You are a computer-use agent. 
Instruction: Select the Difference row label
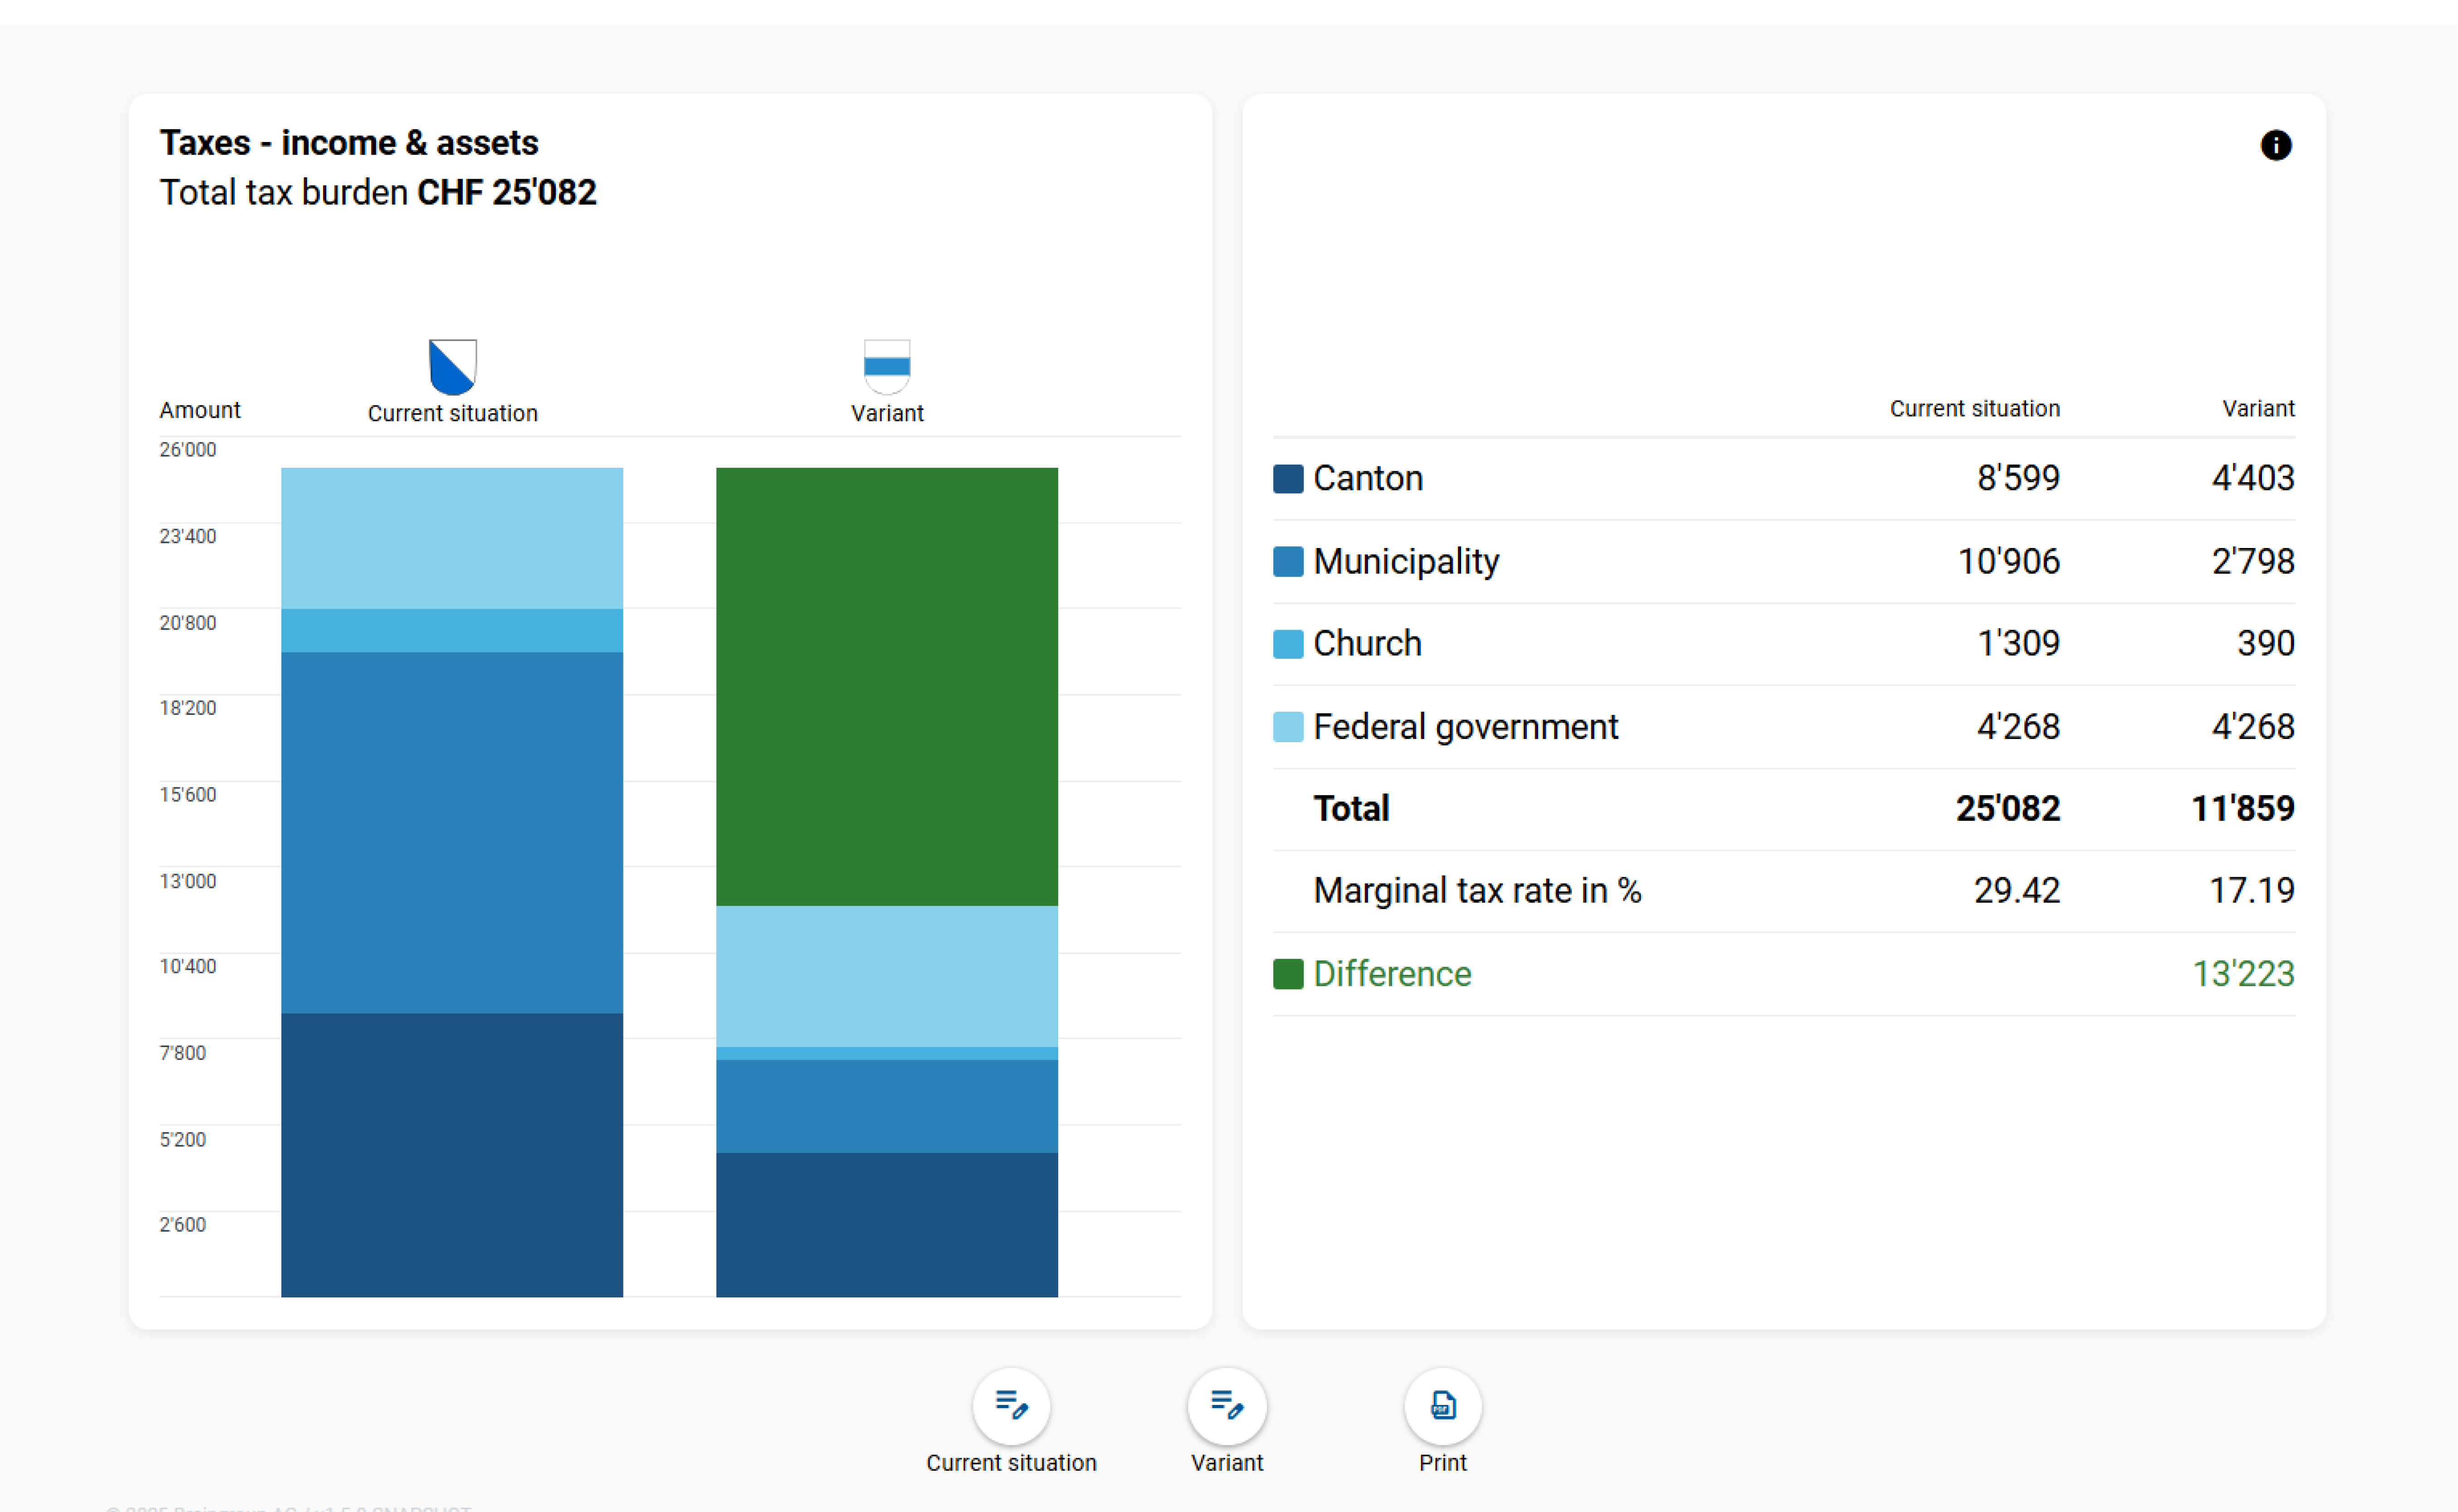(x=1391, y=974)
